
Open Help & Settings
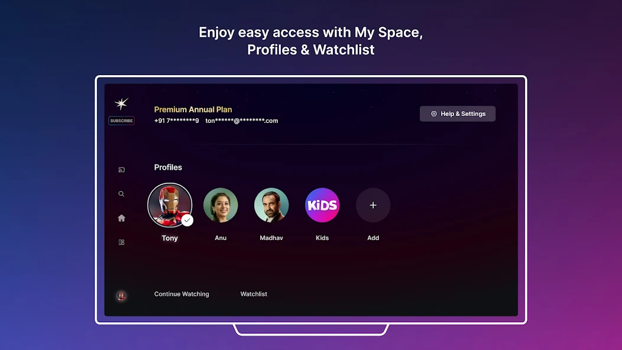[x=458, y=114]
